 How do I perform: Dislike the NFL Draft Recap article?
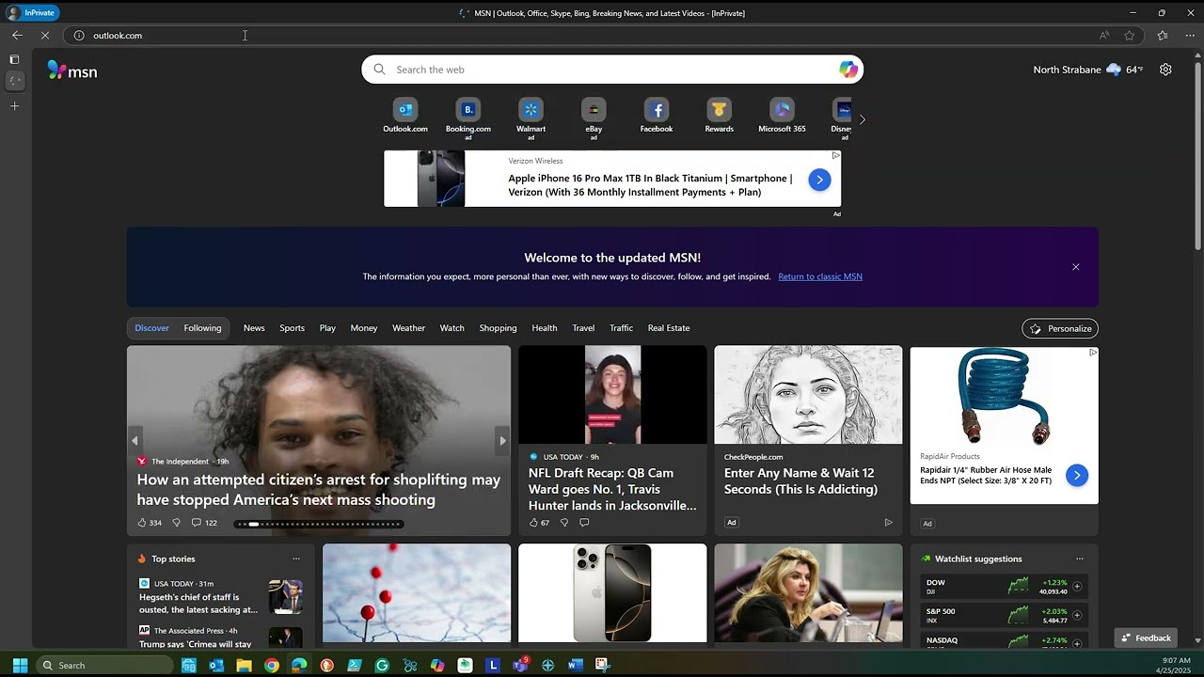(x=564, y=523)
